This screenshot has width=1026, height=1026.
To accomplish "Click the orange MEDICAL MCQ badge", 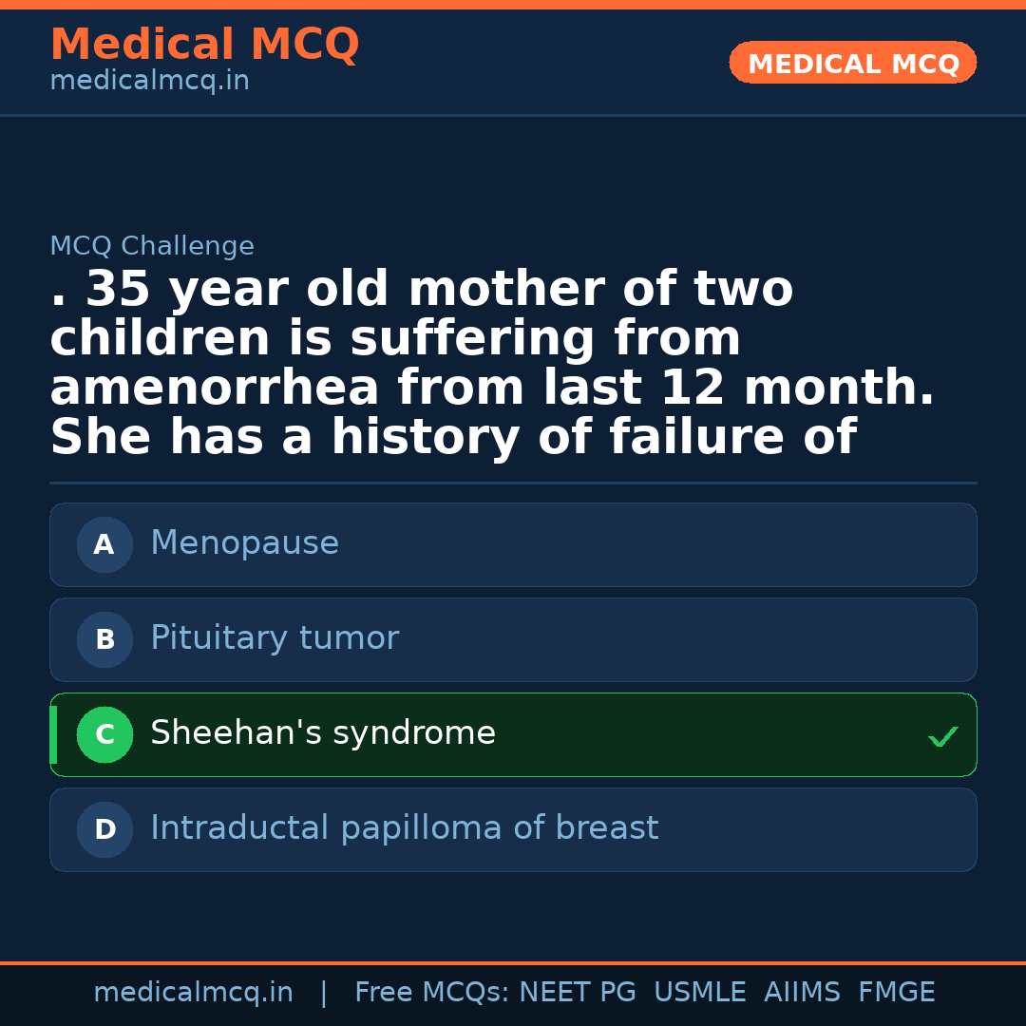I will click(852, 63).
